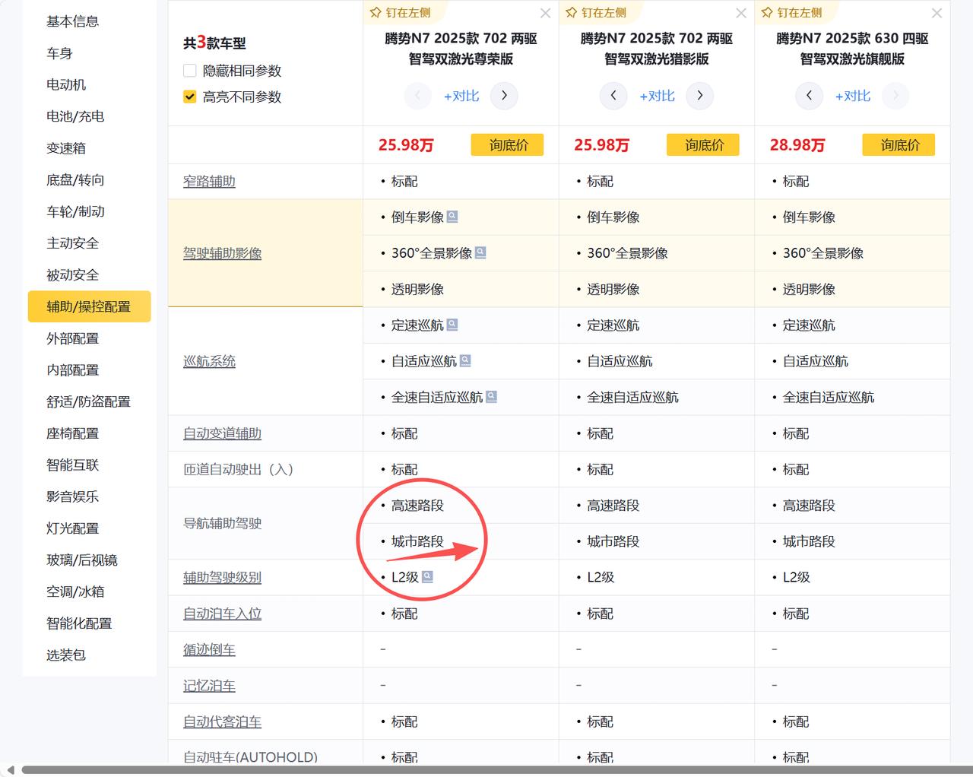
Task: Pin the 智驾双激光猎影版 column to the left
Action: point(596,13)
